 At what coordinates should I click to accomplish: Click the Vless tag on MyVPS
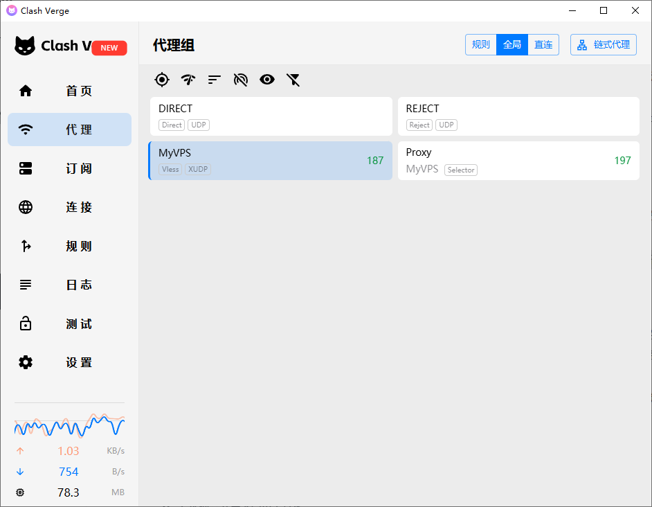(170, 170)
